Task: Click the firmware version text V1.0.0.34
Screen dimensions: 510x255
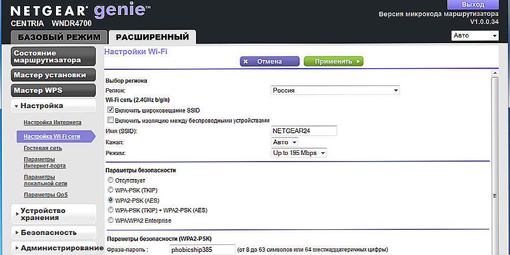Action: [x=484, y=22]
